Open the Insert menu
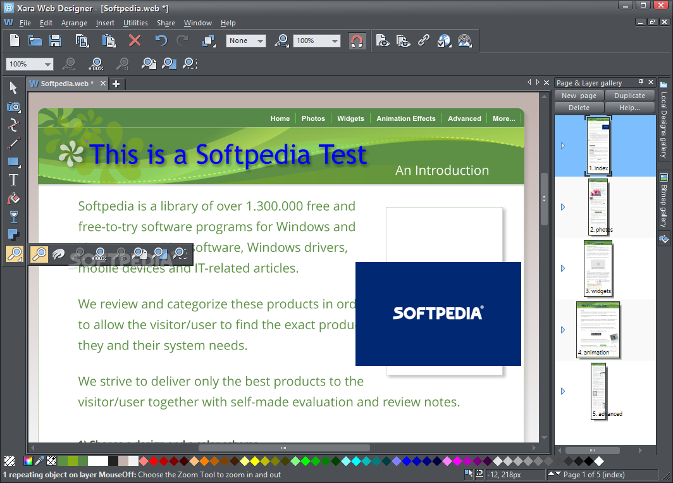The image size is (673, 483). coord(105,23)
